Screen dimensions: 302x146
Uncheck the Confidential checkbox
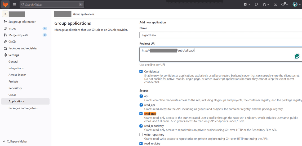(x=141, y=71)
